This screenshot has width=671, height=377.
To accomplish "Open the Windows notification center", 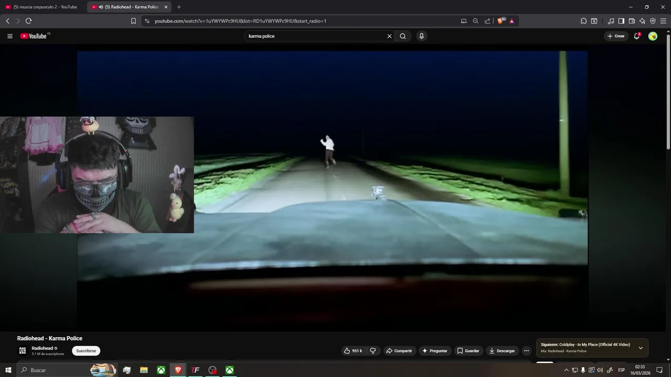I will point(659,370).
